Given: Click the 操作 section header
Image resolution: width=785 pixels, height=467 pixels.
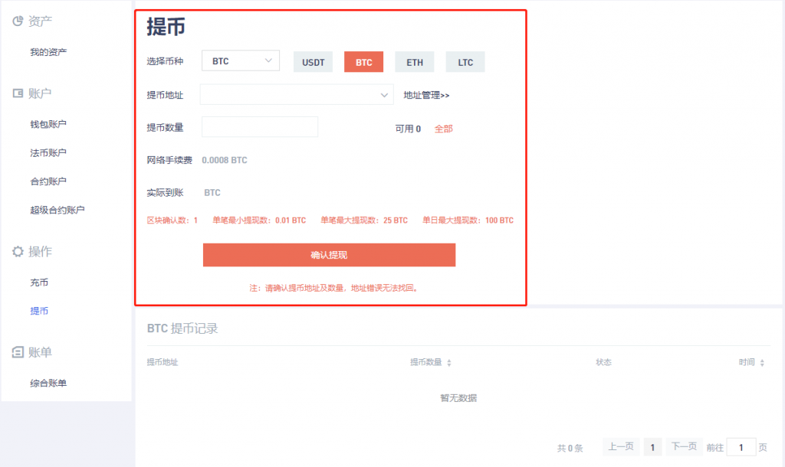Looking at the screenshot, I should click(40, 252).
